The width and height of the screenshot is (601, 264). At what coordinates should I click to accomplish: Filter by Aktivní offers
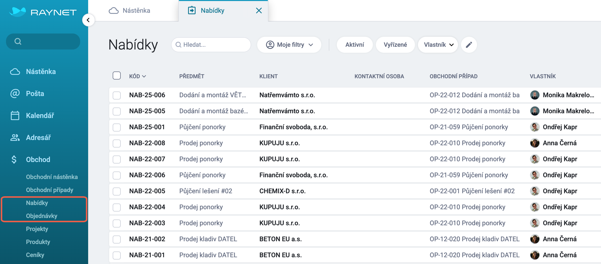coord(355,45)
